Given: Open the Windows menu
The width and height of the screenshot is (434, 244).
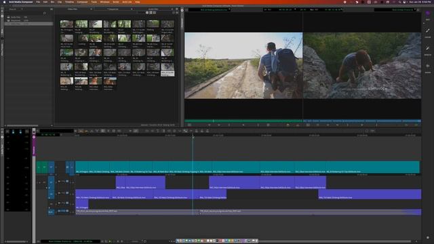Looking at the screenshot, I should [104, 2].
